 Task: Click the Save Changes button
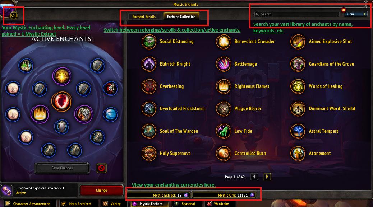pyautogui.click(x=62, y=168)
